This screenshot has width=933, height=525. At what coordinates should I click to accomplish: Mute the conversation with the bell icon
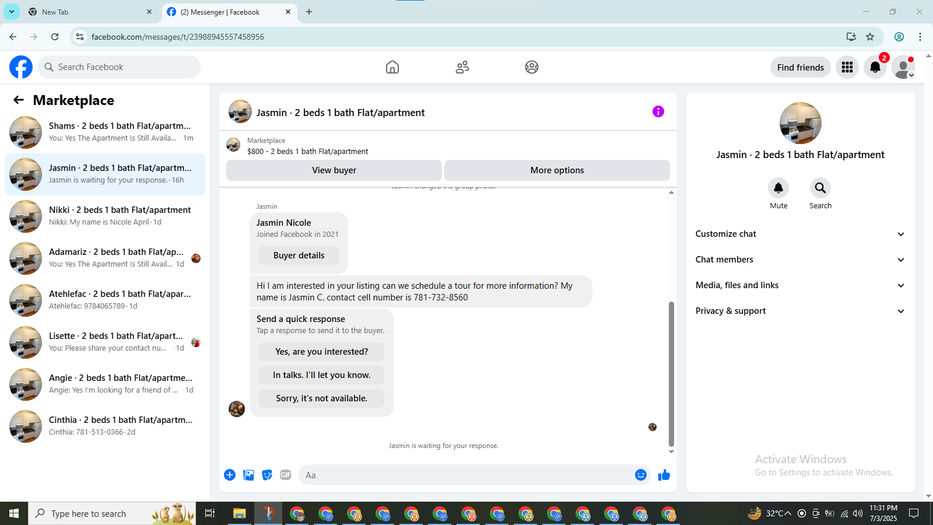coord(778,188)
